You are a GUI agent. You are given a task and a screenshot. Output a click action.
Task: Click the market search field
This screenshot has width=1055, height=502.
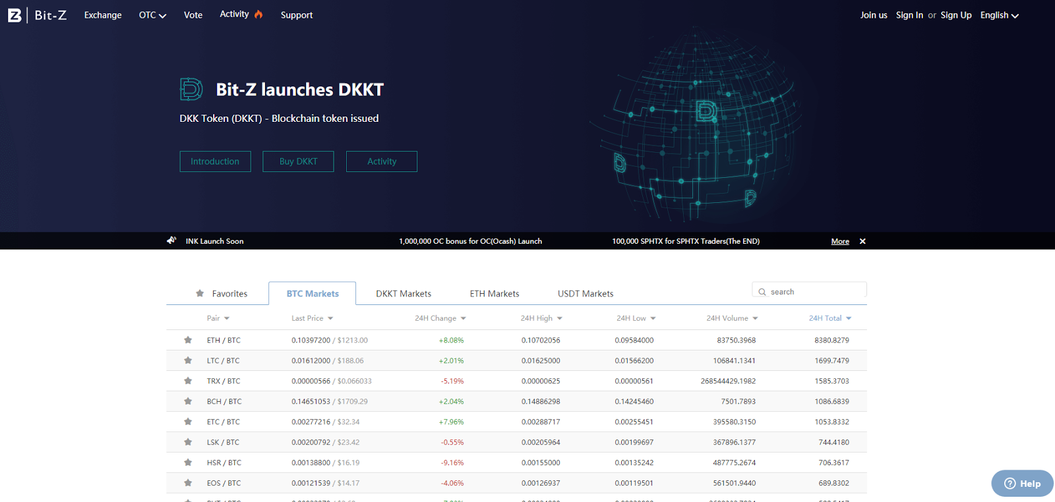coord(809,291)
